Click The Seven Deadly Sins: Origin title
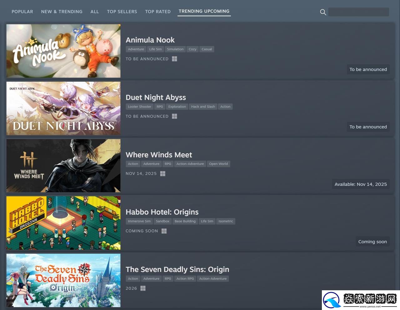Image resolution: width=400 pixels, height=310 pixels. point(177,269)
